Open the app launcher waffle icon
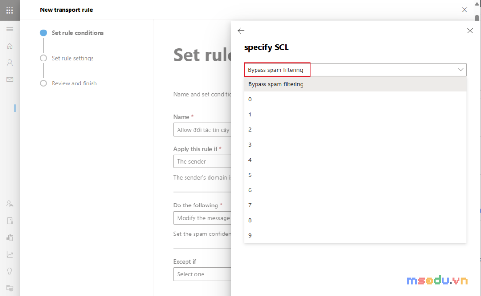 click(x=9, y=10)
